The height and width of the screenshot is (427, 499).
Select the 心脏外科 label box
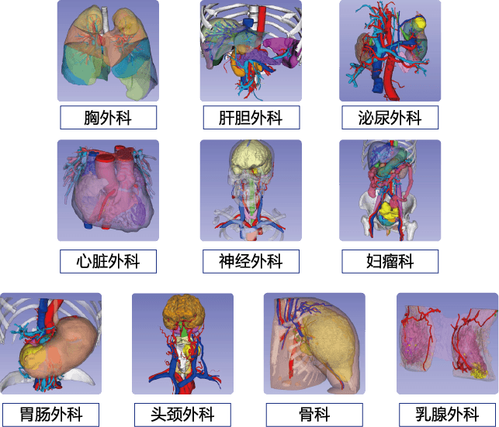108,261
